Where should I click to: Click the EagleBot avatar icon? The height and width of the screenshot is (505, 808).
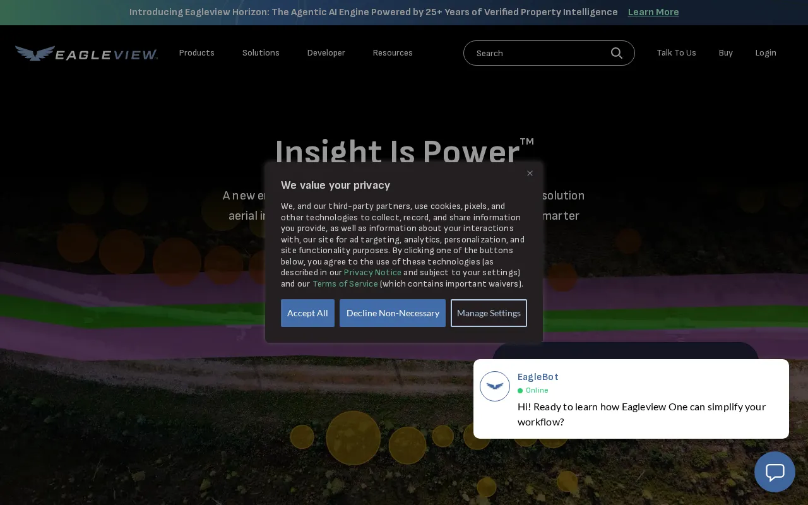pos(495,386)
